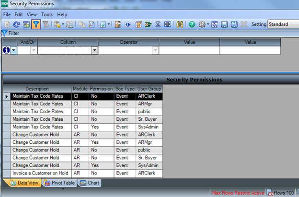Open the settings gear icon

pyautogui.click(x=203, y=24)
